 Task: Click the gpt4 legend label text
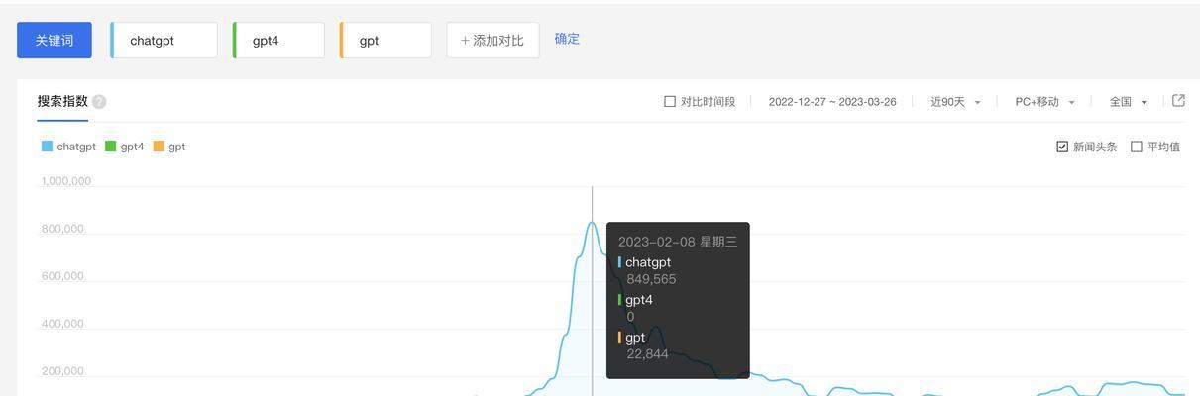tap(132, 147)
